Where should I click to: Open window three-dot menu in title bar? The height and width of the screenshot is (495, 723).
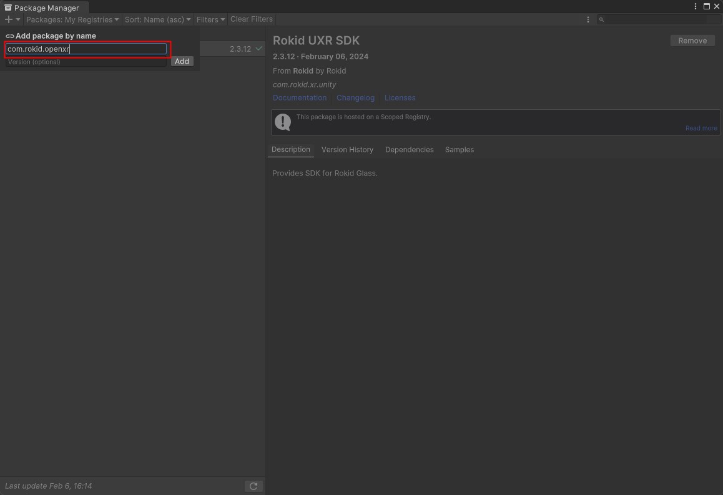[696, 6]
